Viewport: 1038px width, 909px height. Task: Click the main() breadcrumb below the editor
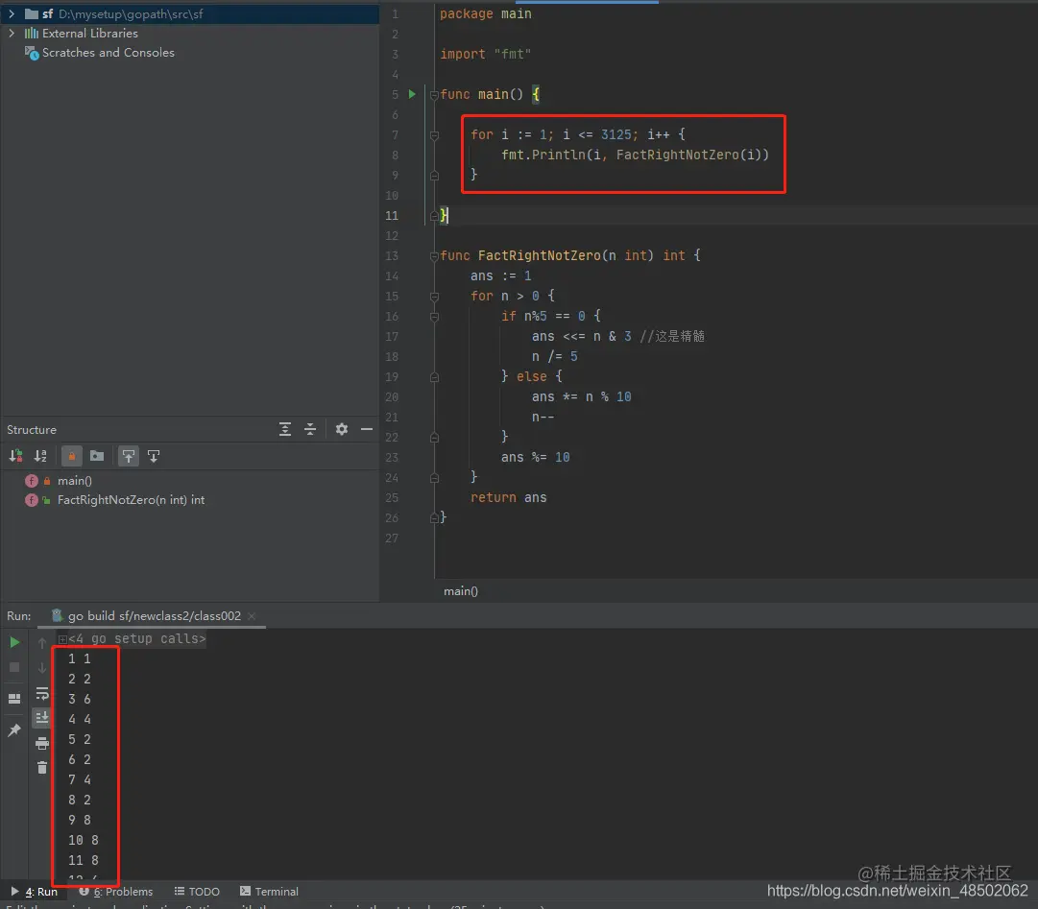point(461,590)
